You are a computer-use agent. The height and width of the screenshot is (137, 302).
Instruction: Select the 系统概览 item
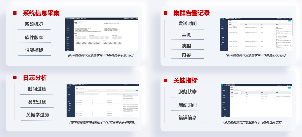click(34, 24)
